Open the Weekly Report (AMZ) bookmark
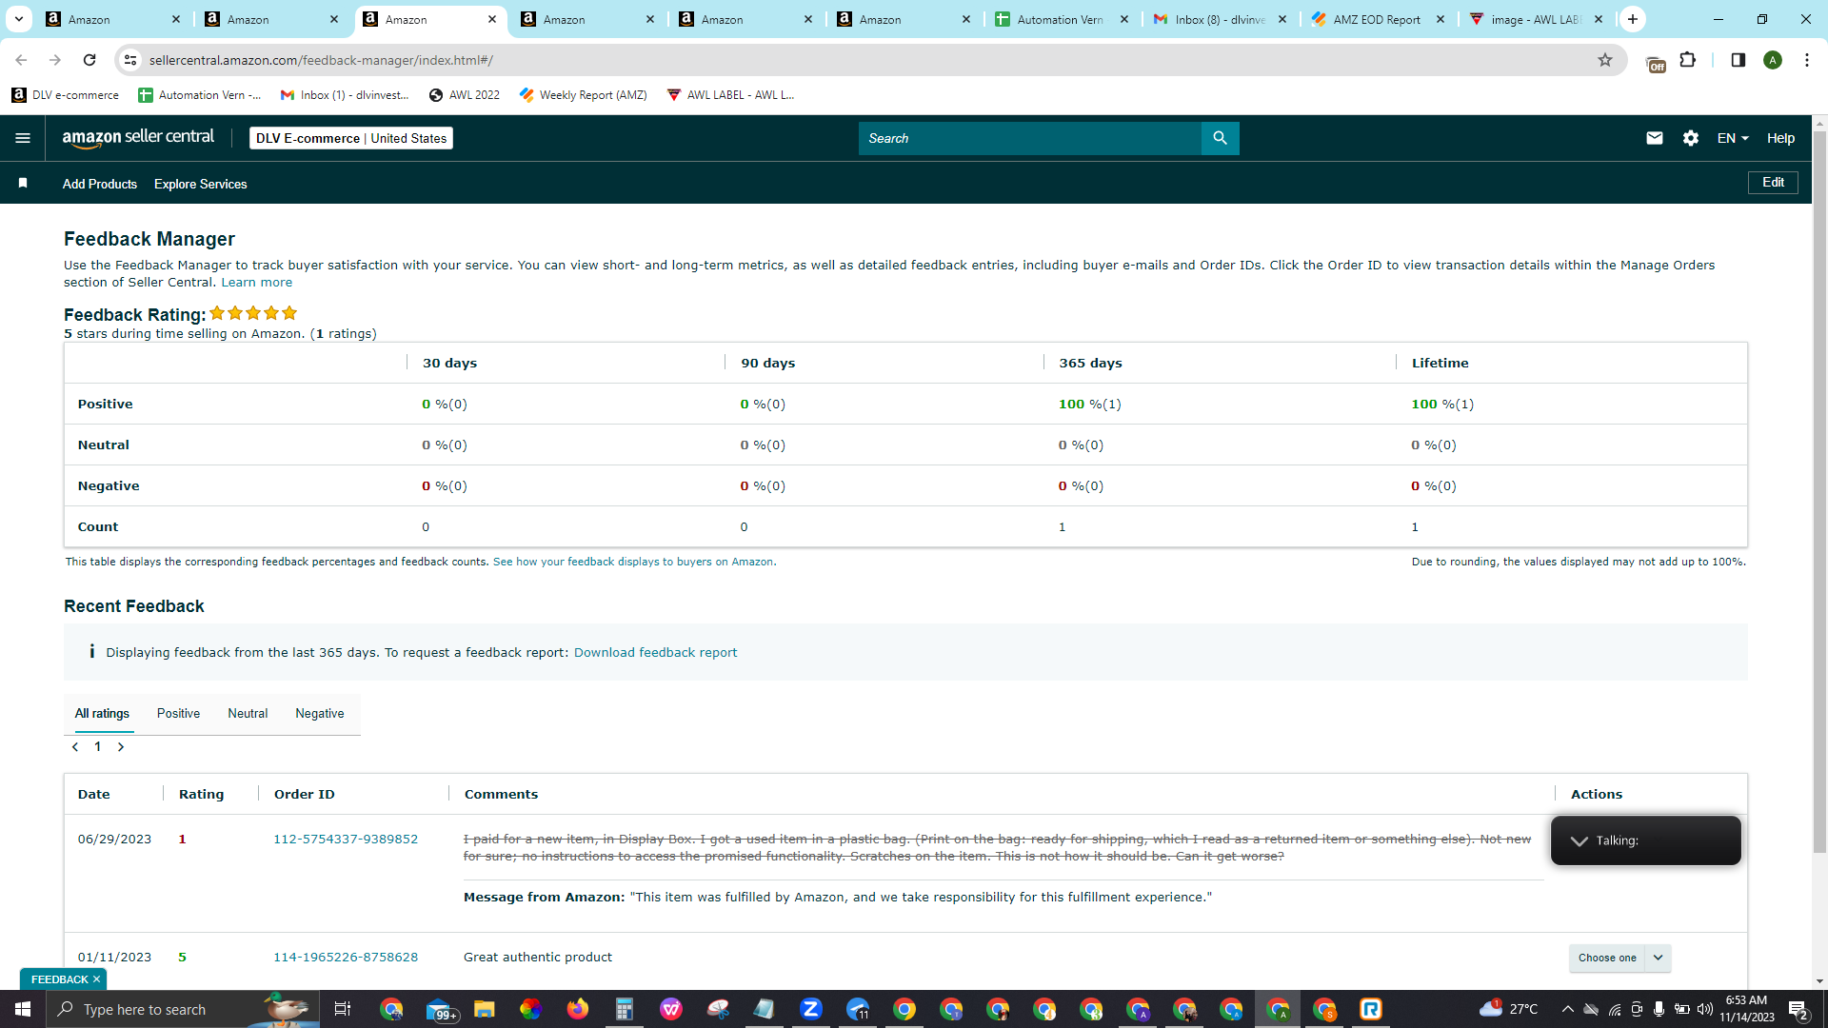The width and height of the screenshot is (1828, 1028). point(584,94)
